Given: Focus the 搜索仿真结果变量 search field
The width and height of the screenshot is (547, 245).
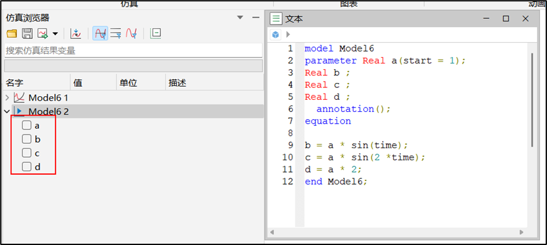Looking at the screenshot, I should tap(133, 50).
